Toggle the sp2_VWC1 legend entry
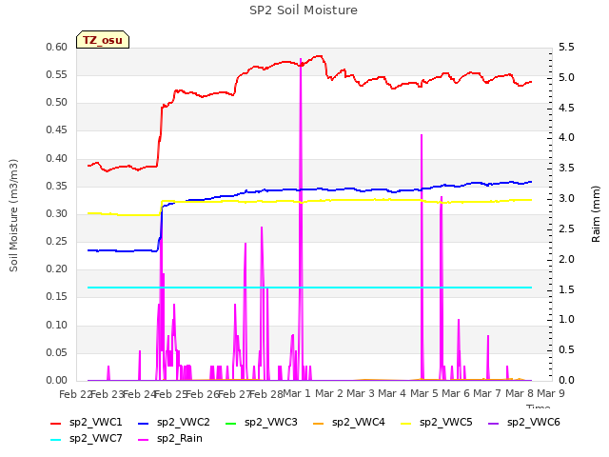This screenshot has height=457, width=609. (87, 423)
